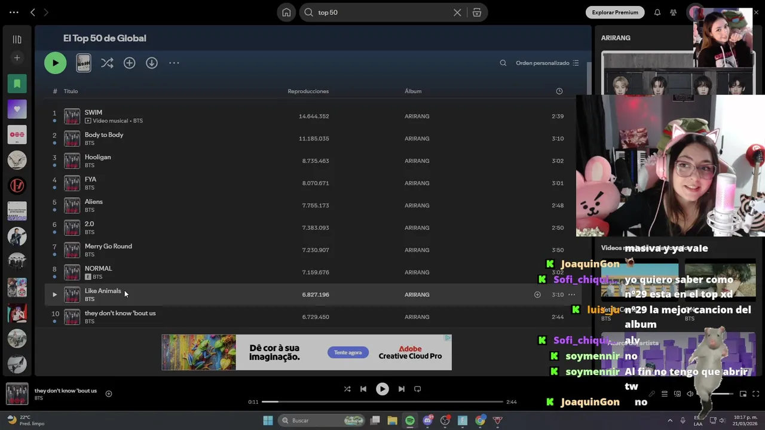Open Twenty One Pilots logo library item
Viewport: 765px width, 430px height.
[17, 186]
